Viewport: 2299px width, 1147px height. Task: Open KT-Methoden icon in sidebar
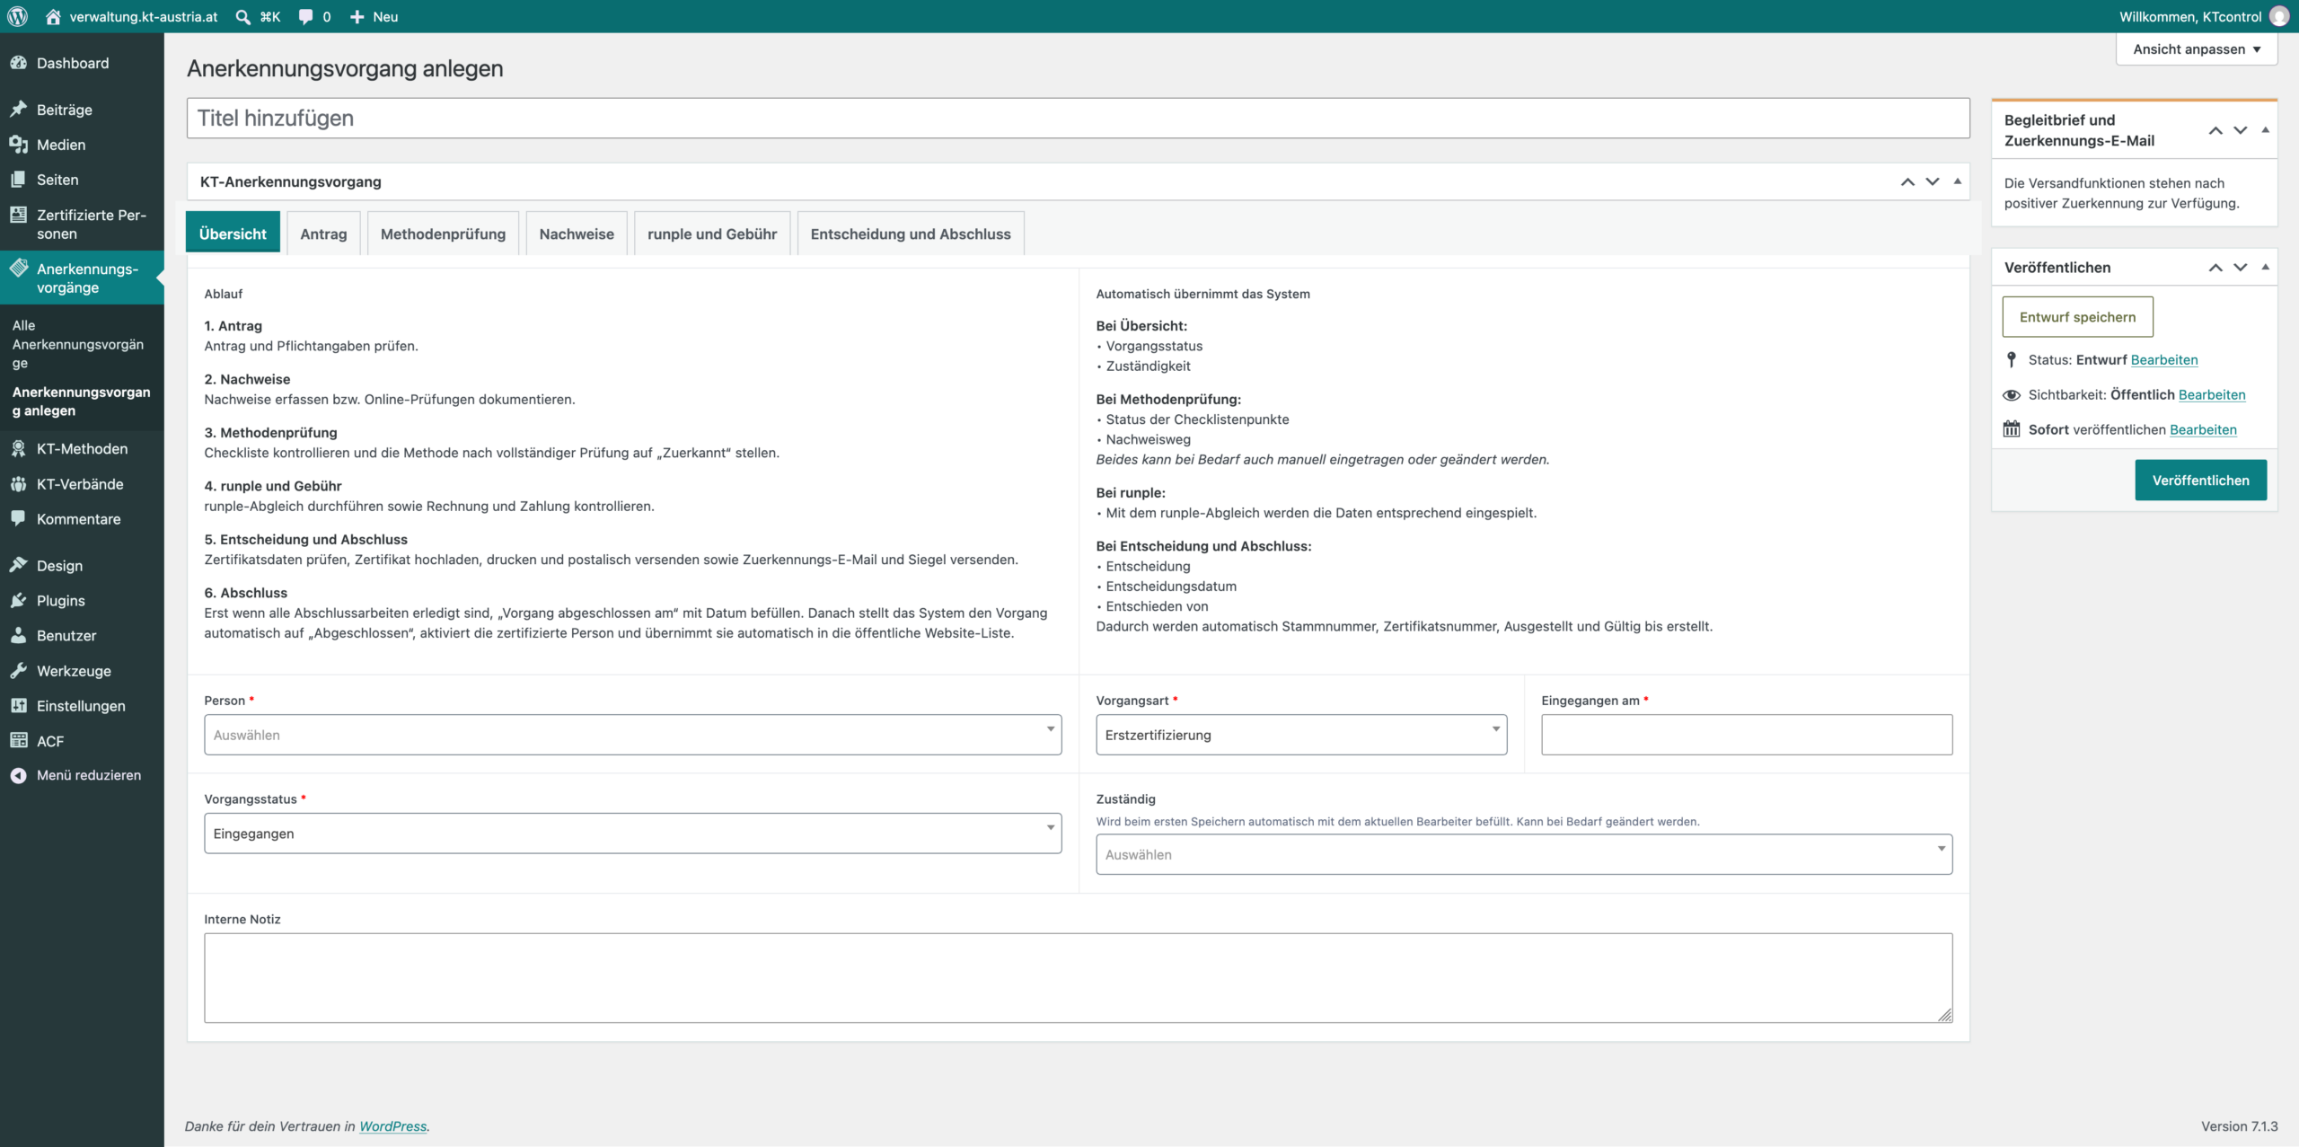tap(19, 448)
